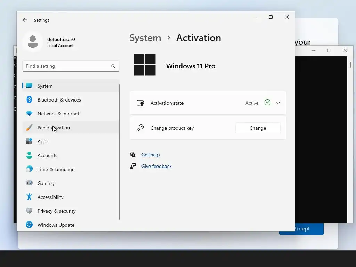The image size is (356, 267).
Task: Click the search magnifier icon
Action: click(x=113, y=66)
